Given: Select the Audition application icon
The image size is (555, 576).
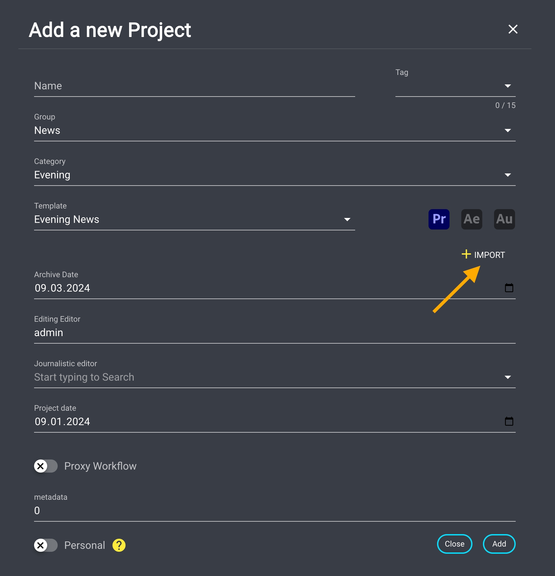Looking at the screenshot, I should (504, 219).
